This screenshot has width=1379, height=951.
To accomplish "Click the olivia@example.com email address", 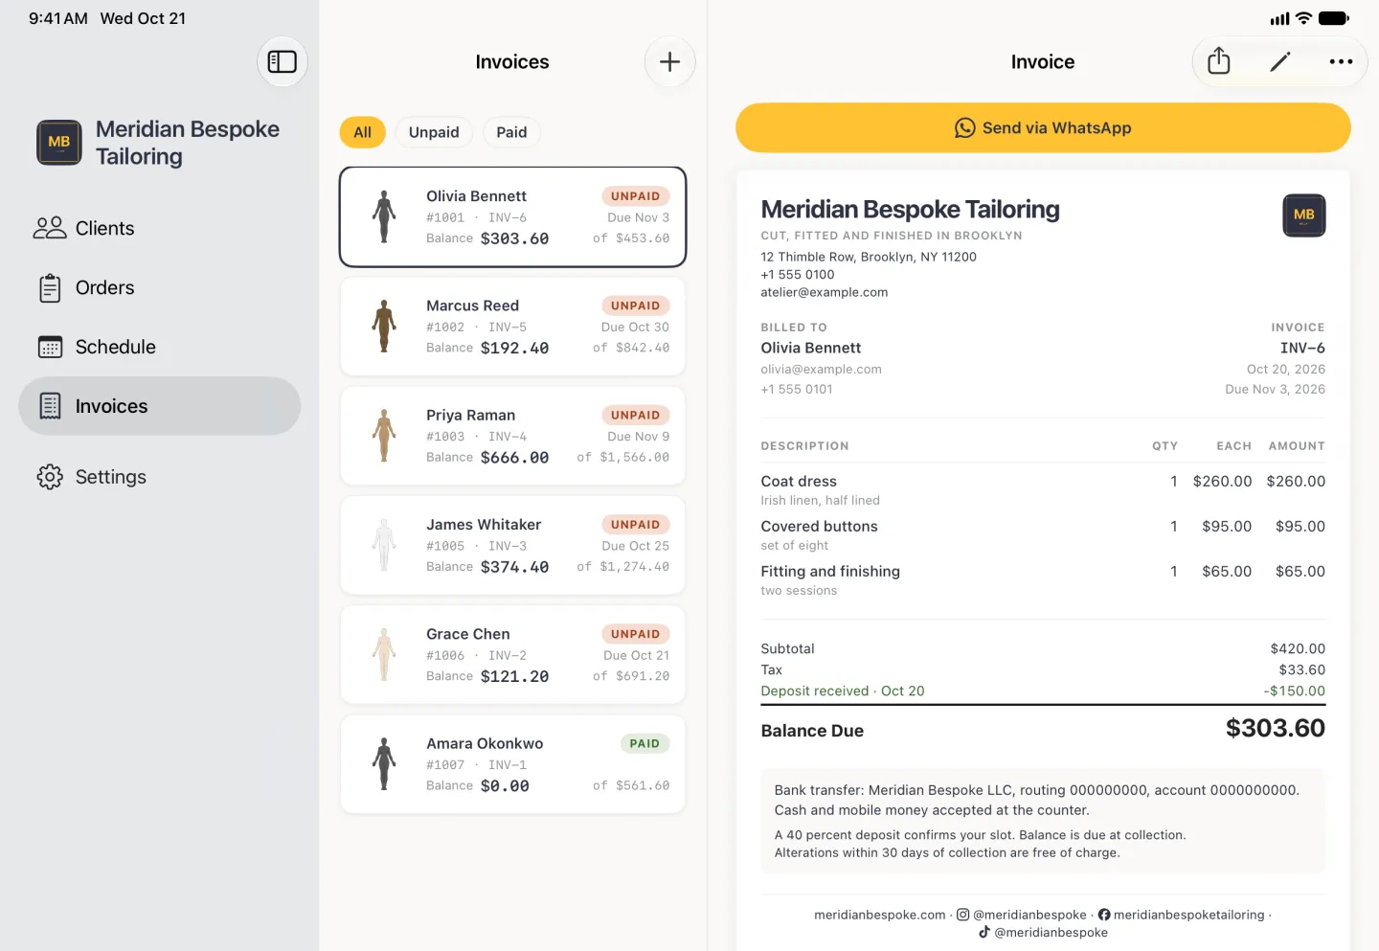I will point(822,369).
